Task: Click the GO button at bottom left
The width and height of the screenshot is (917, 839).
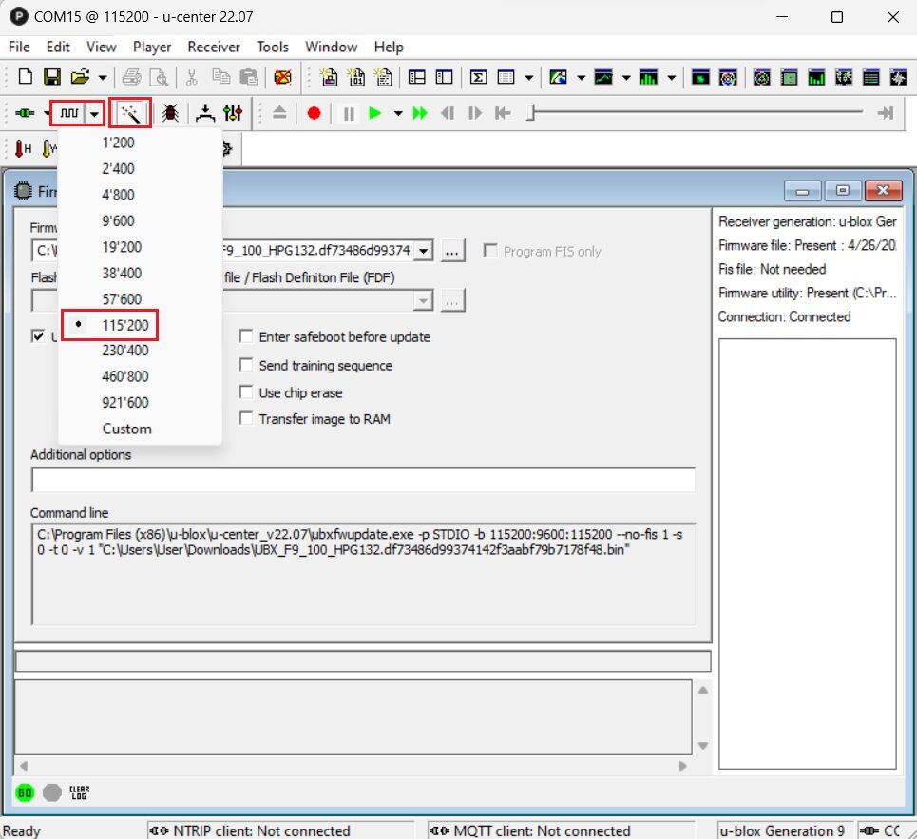Action: coord(26,792)
